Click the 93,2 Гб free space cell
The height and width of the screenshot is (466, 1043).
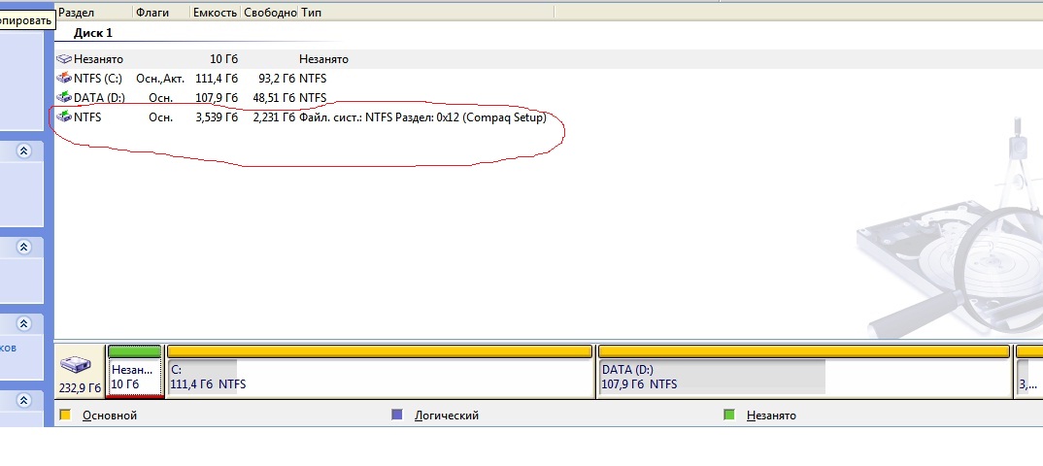click(276, 79)
